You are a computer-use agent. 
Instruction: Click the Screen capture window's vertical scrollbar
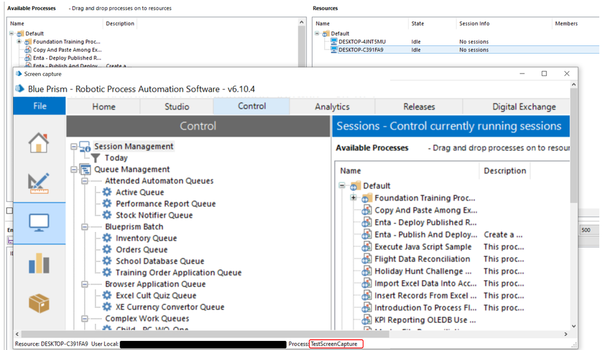click(573, 181)
